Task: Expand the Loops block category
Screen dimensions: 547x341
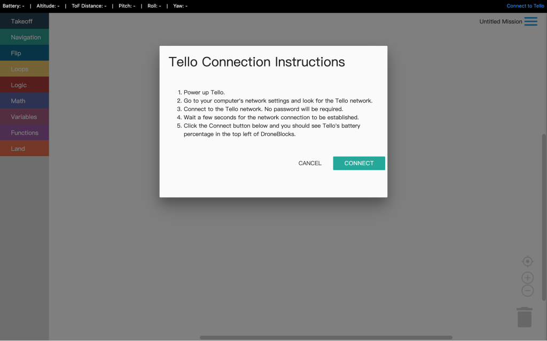Action: (x=20, y=69)
